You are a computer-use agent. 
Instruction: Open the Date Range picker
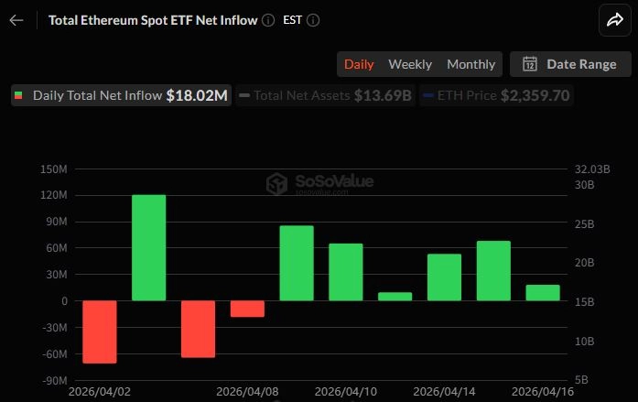[569, 64]
